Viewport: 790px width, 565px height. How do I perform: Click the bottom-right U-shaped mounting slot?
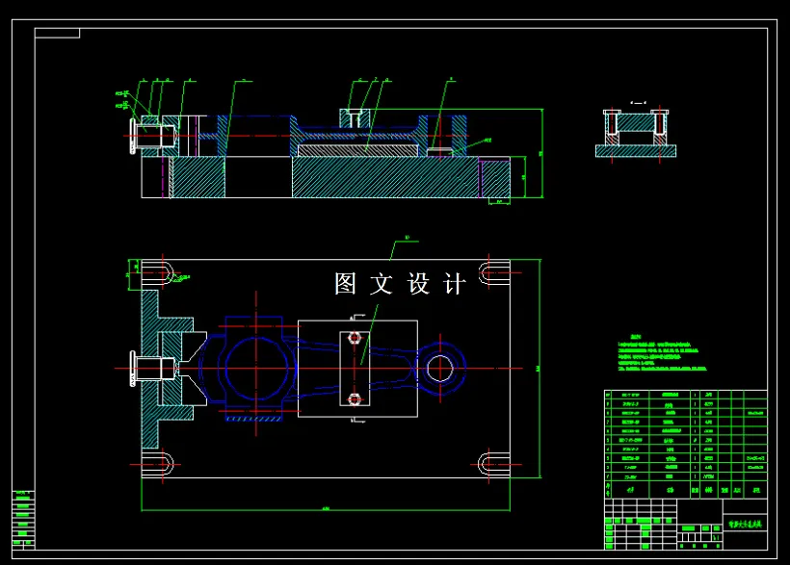click(493, 464)
